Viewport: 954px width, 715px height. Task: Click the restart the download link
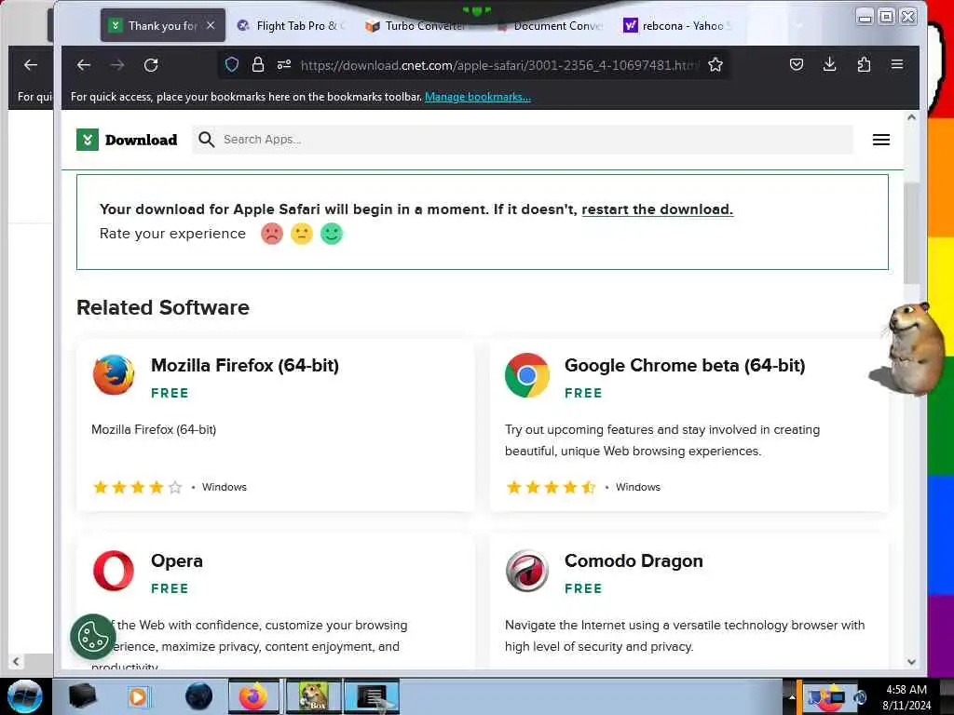pos(657,209)
